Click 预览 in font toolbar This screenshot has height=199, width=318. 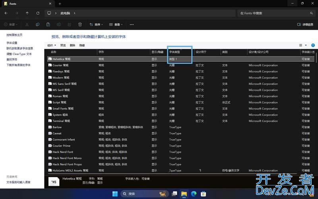tap(63, 45)
